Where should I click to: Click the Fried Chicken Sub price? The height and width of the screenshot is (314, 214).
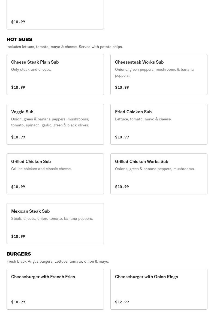tap(122, 137)
